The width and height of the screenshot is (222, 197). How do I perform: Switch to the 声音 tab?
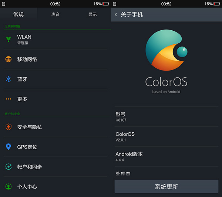point(55,14)
